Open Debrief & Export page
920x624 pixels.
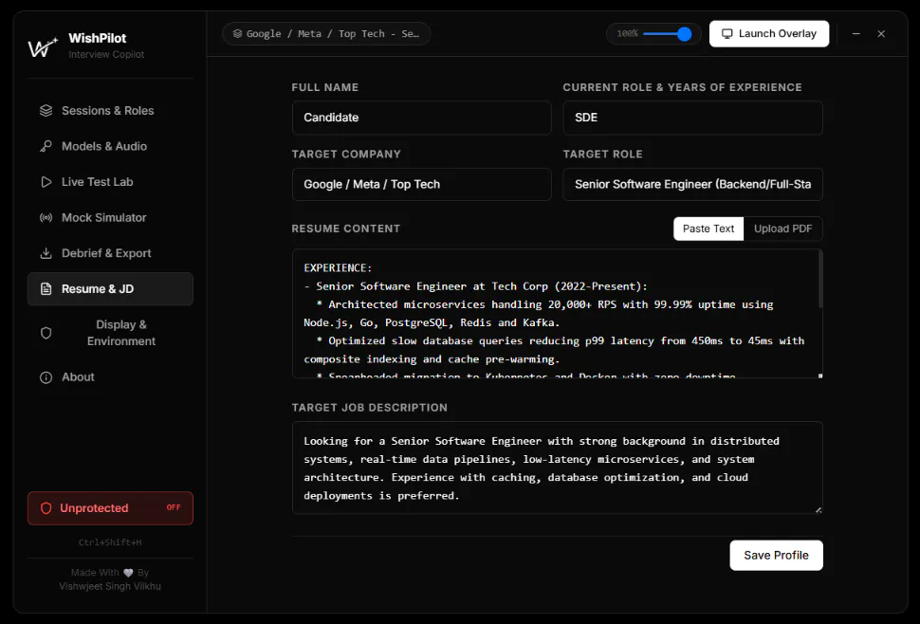point(110,253)
